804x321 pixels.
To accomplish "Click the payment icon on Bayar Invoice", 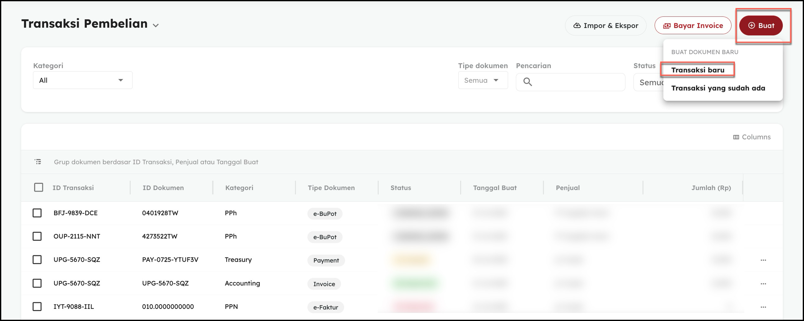I will coord(667,26).
